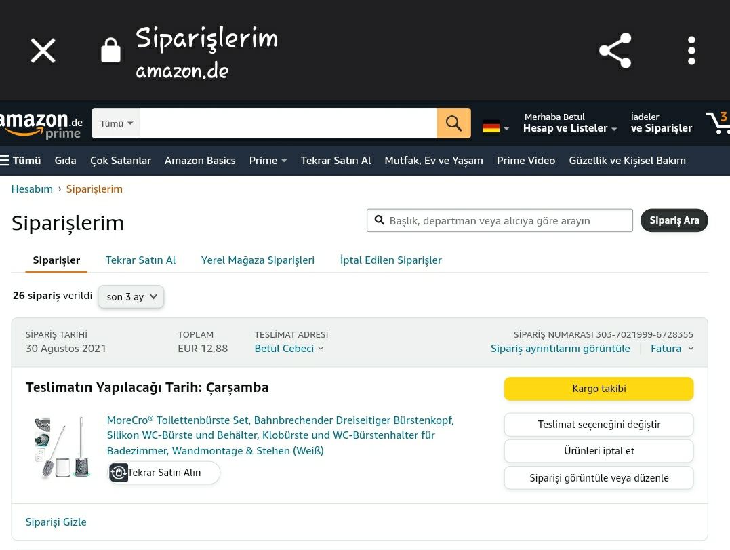Open Mutfak, Ev ve Yaşam
730x550 pixels.
point(433,161)
